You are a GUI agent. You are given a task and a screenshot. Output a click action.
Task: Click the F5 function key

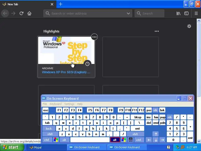pyautogui.click(x=90, y=110)
